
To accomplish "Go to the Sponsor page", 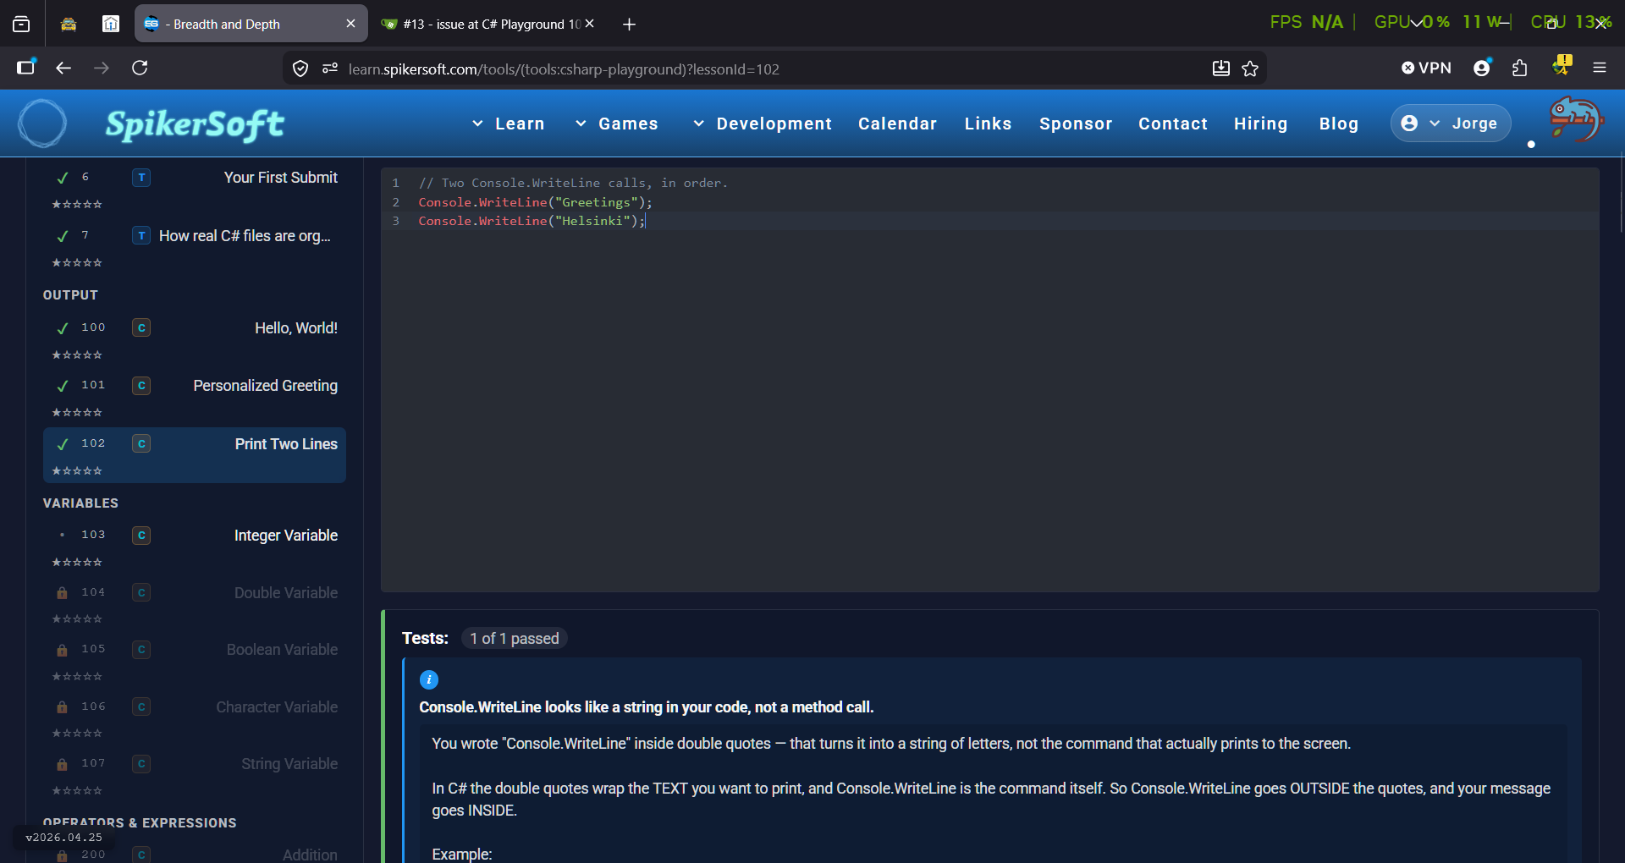I will coord(1076,124).
